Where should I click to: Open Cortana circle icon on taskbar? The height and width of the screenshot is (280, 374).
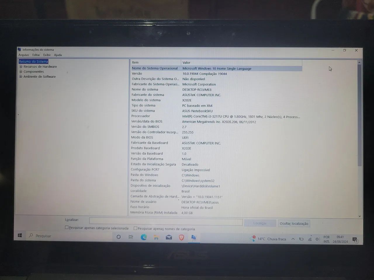(x=119, y=237)
